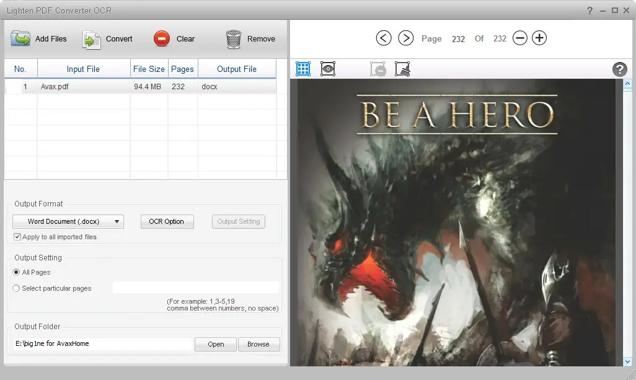The width and height of the screenshot is (636, 380).
Task: Click the No. column header
Action: (x=20, y=69)
